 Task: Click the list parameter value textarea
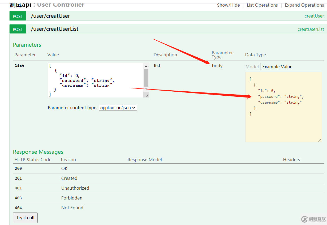pos(96,80)
